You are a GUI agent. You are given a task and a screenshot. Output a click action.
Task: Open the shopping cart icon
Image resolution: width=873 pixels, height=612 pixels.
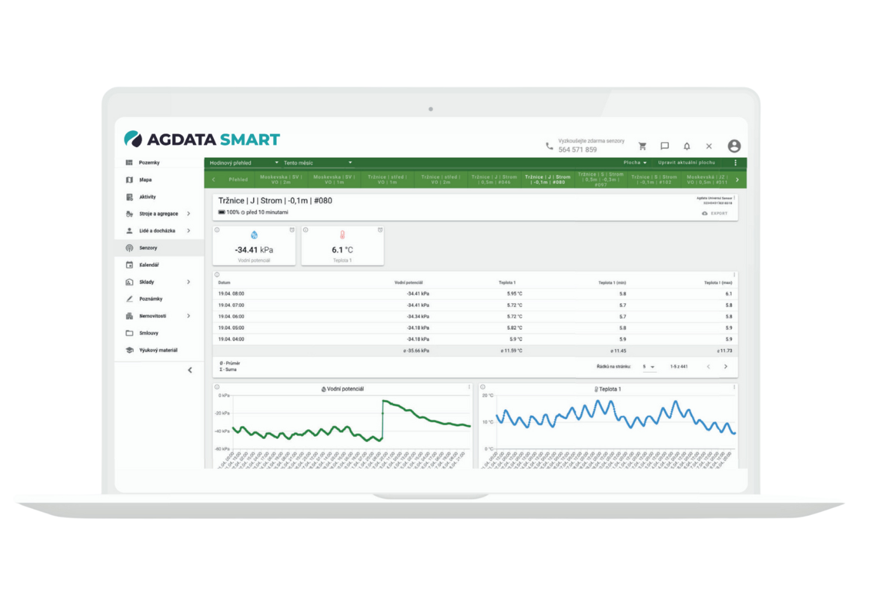643,146
